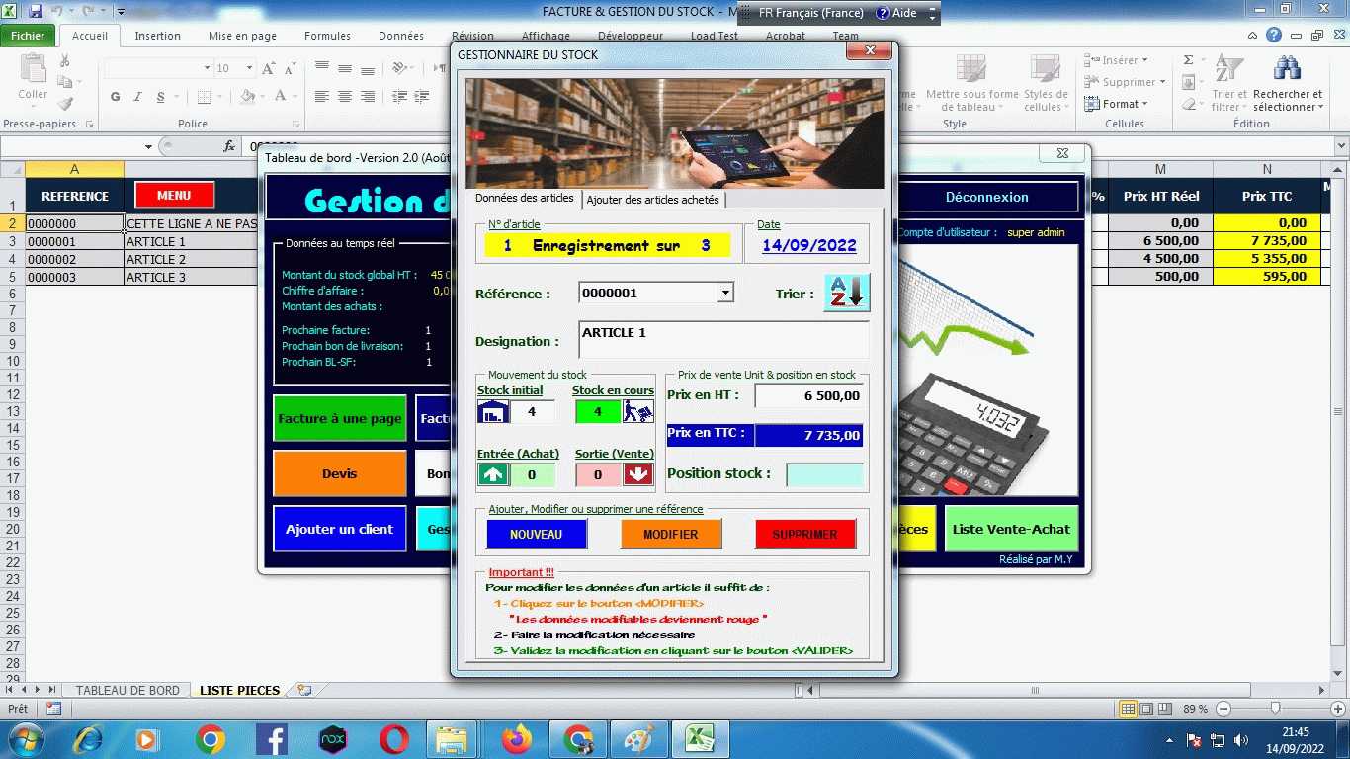The height and width of the screenshot is (759, 1350).
Task: Click the increase font size icon
Action: (269, 68)
